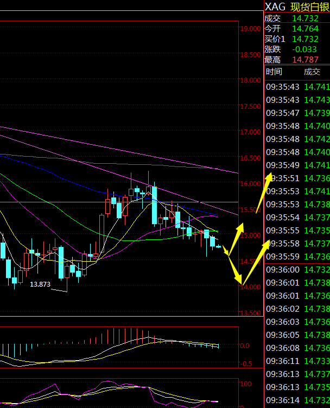
Task: Click the 18.000 price axis label
Action: 250,81
